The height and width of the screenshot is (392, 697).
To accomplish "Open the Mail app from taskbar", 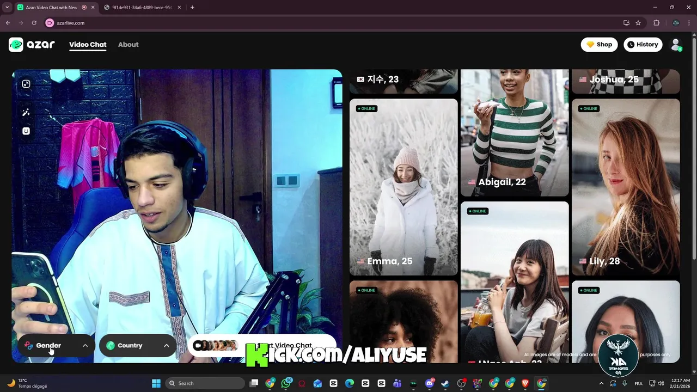I will (x=317, y=383).
